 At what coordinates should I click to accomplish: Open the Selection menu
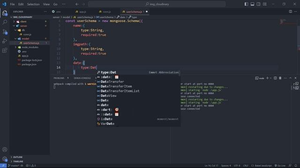[x=33, y=4]
